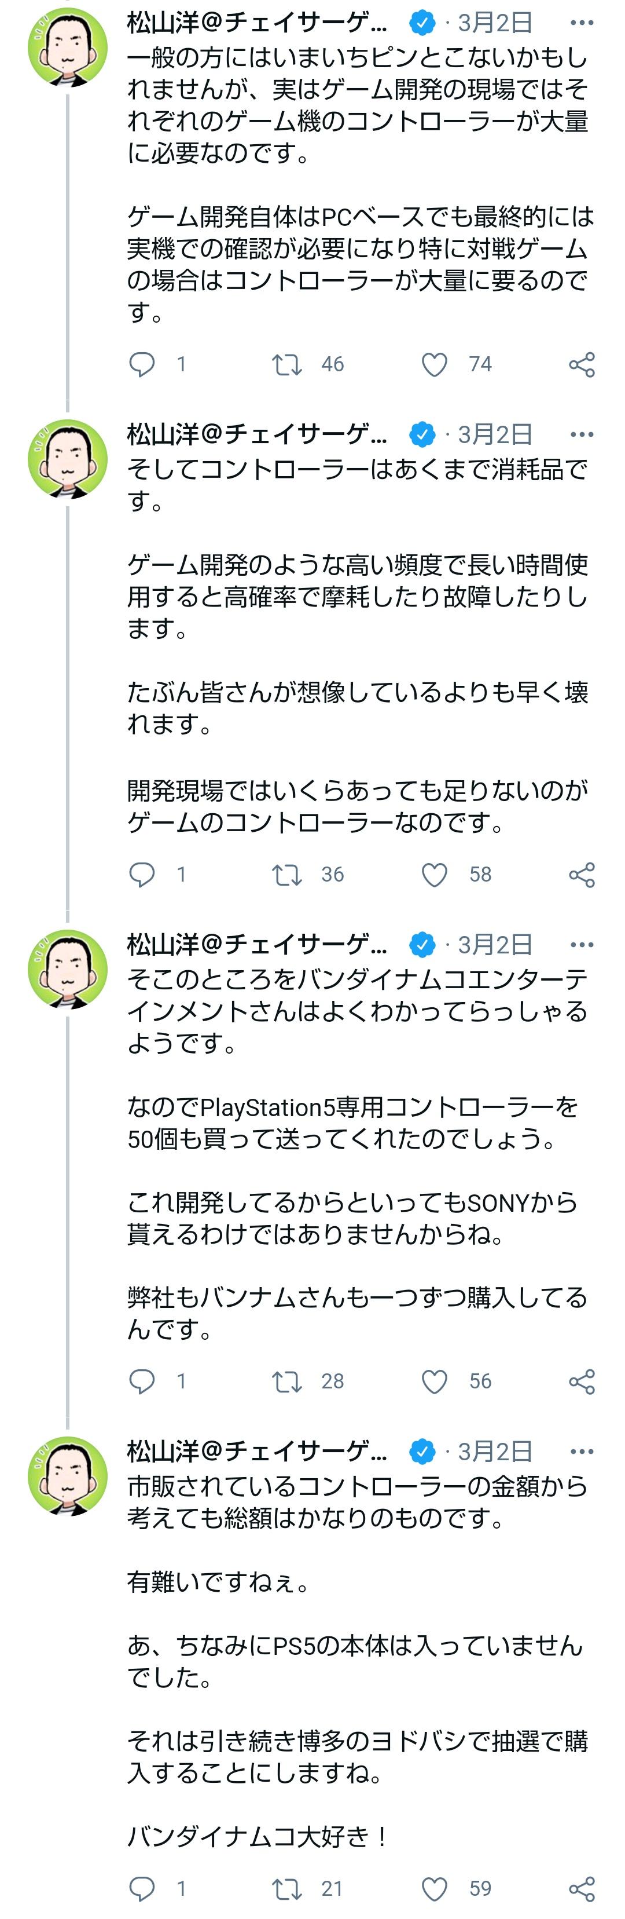This screenshot has height=1919, width=625.
Task: Open the profile avatar on the second tweet
Action: (68, 459)
